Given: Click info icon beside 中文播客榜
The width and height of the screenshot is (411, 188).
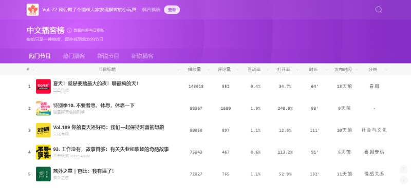Looking at the screenshot, I should [x=69, y=30].
